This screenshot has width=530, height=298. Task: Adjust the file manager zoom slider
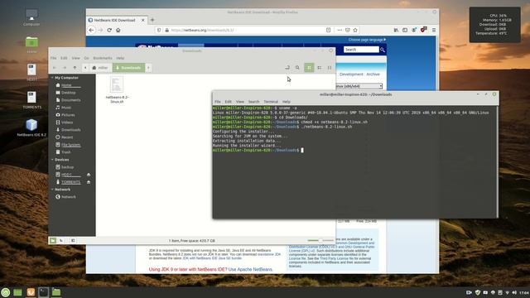tap(320, 241)
